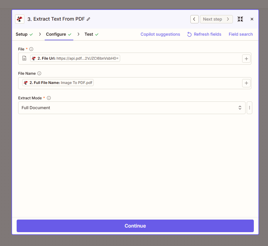
Task: Close the Extract Text From PDF panel
Action: (252, 19)
